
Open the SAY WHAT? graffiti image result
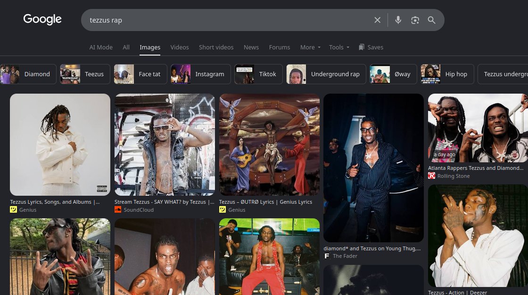[x=165, y=144]
